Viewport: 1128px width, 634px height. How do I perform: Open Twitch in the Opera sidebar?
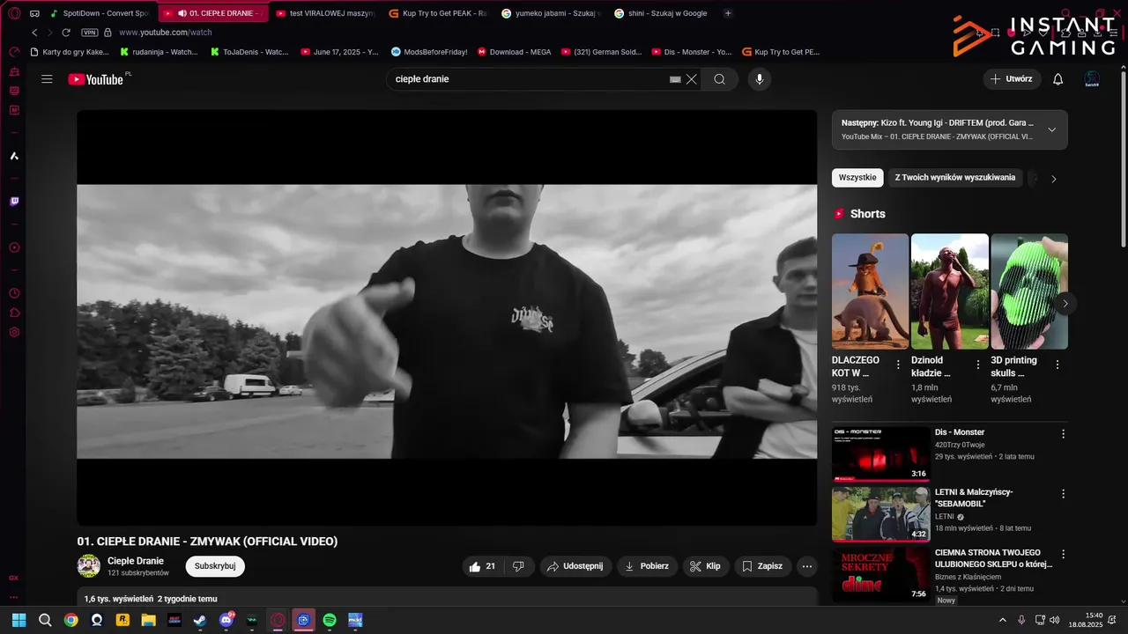pyautogui.click(x=14, y=202)
